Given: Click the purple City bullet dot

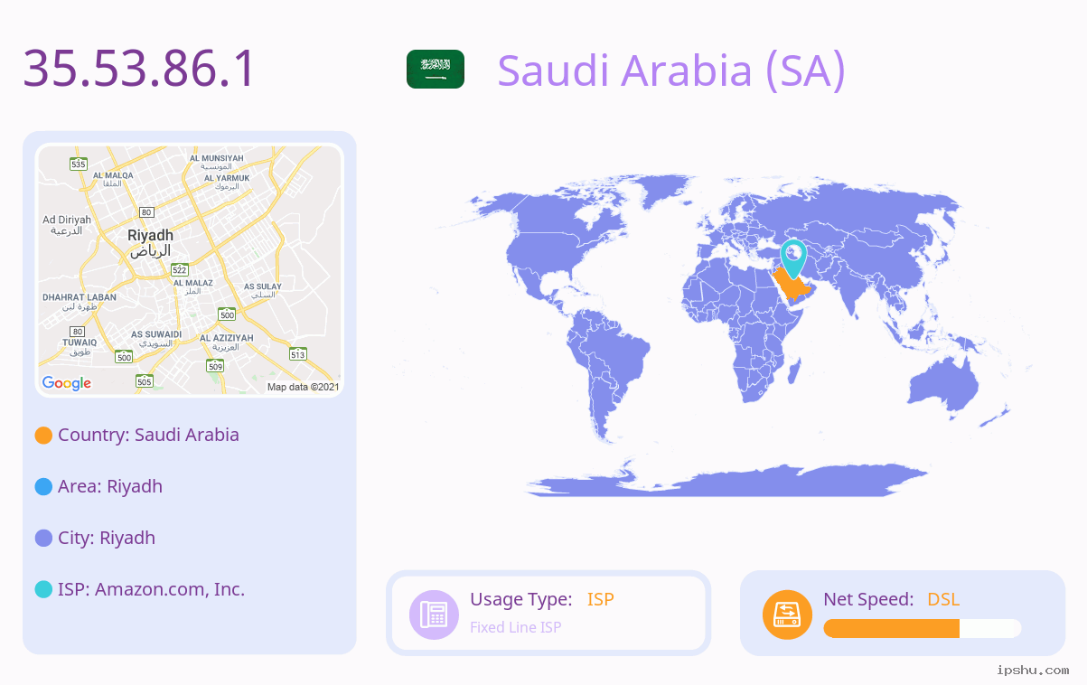Looking at the screenshot, I should tap(43, 539).
